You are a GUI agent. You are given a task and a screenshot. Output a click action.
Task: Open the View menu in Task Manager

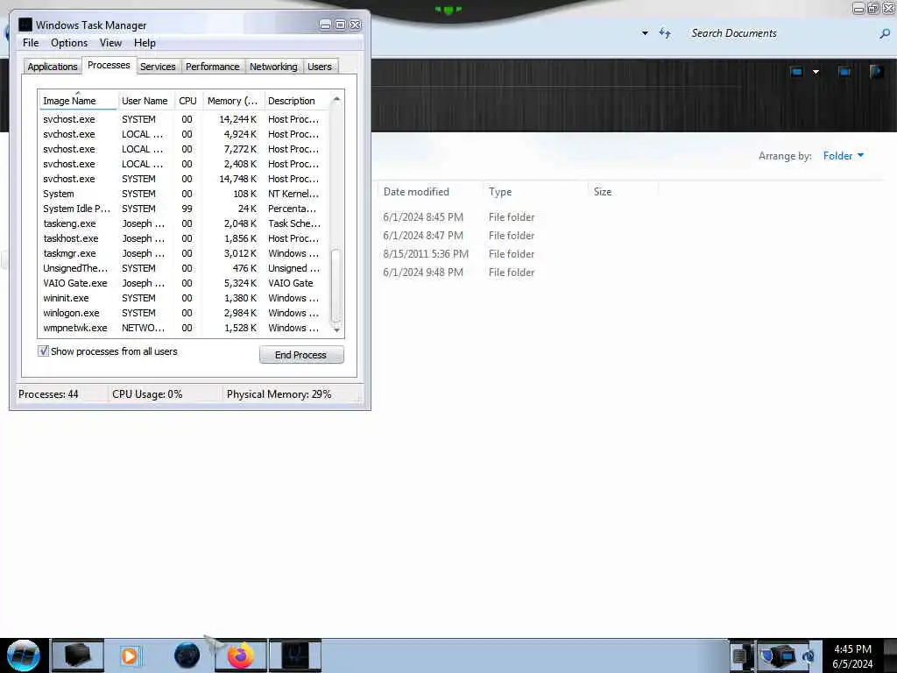coord(110,43)
